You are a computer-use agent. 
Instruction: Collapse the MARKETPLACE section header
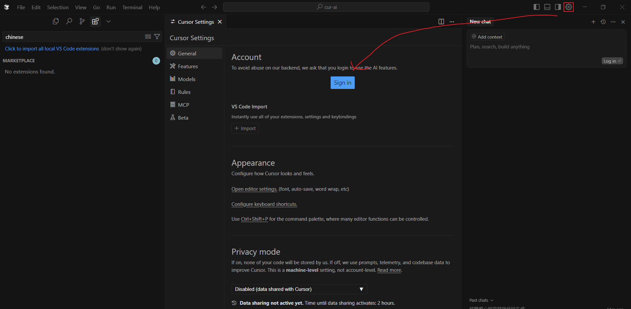[19, 61]
